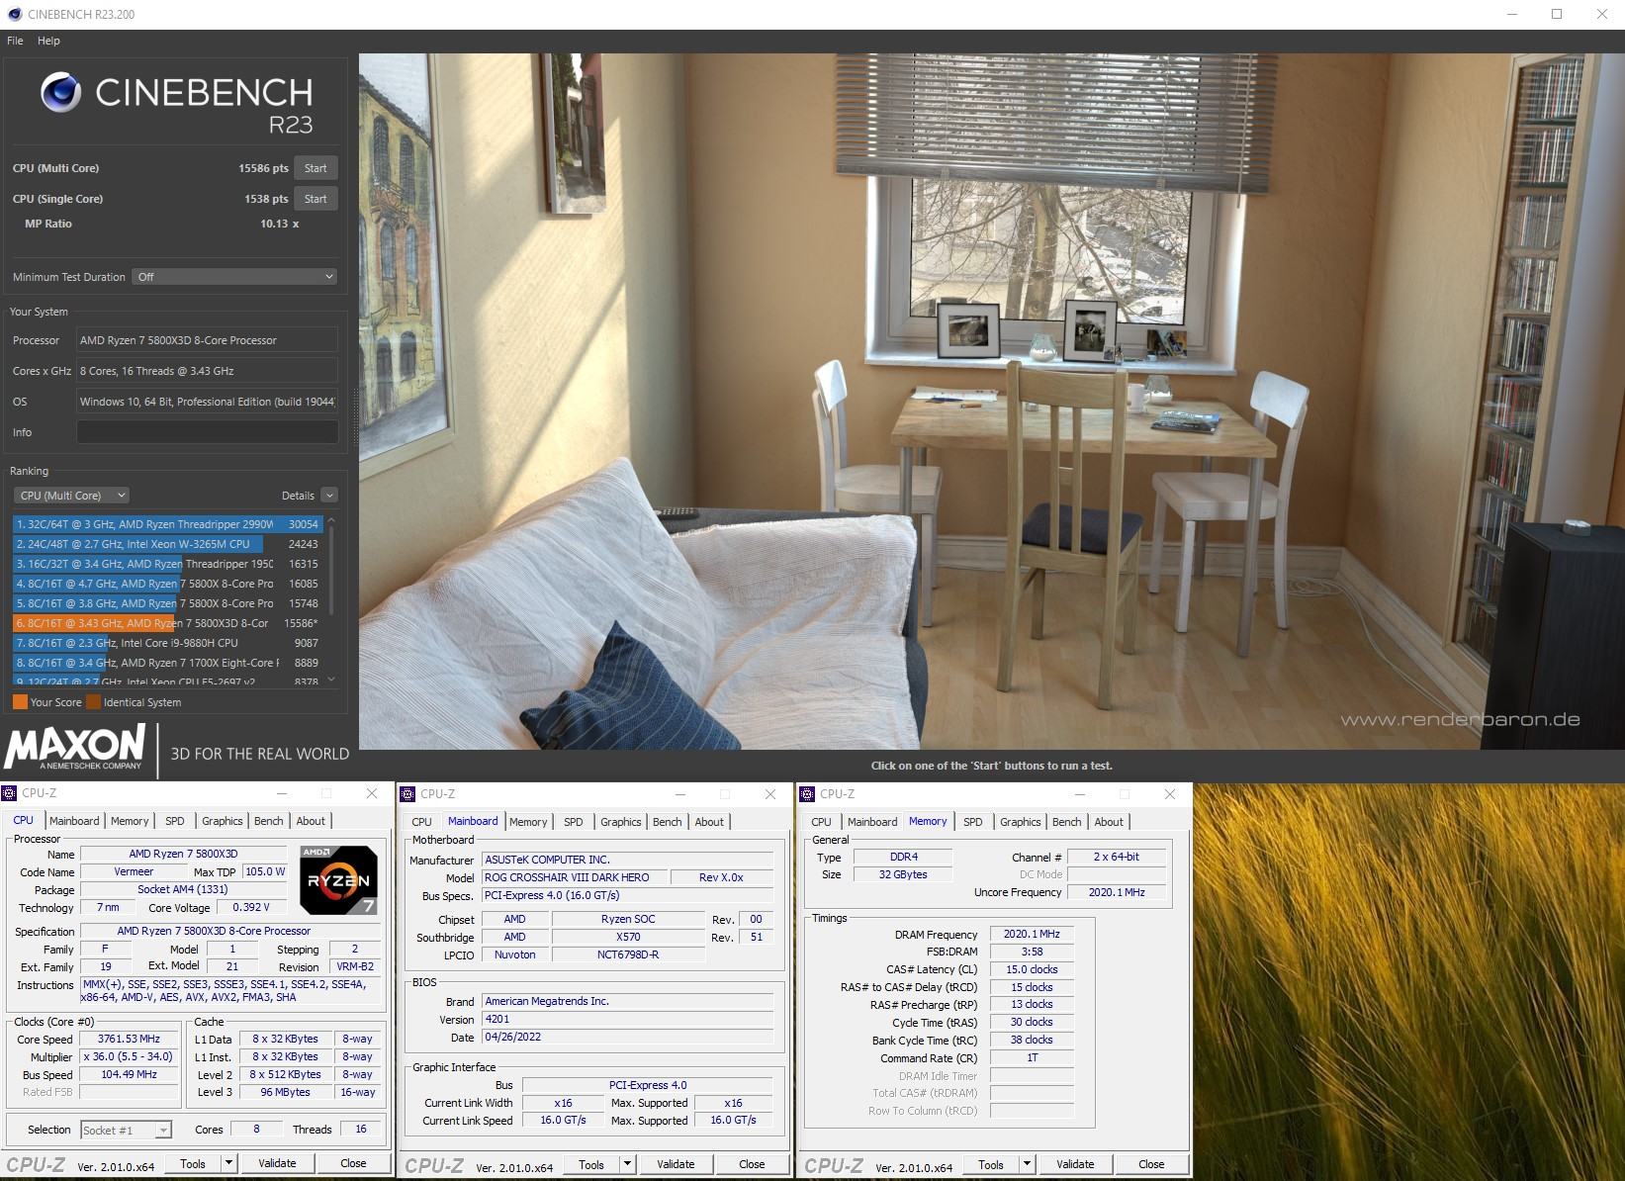Click the CPU-Z icon of the Mainboard-tab window
This screenshot has width=1625, height=1181.
(x=407, y=794)
